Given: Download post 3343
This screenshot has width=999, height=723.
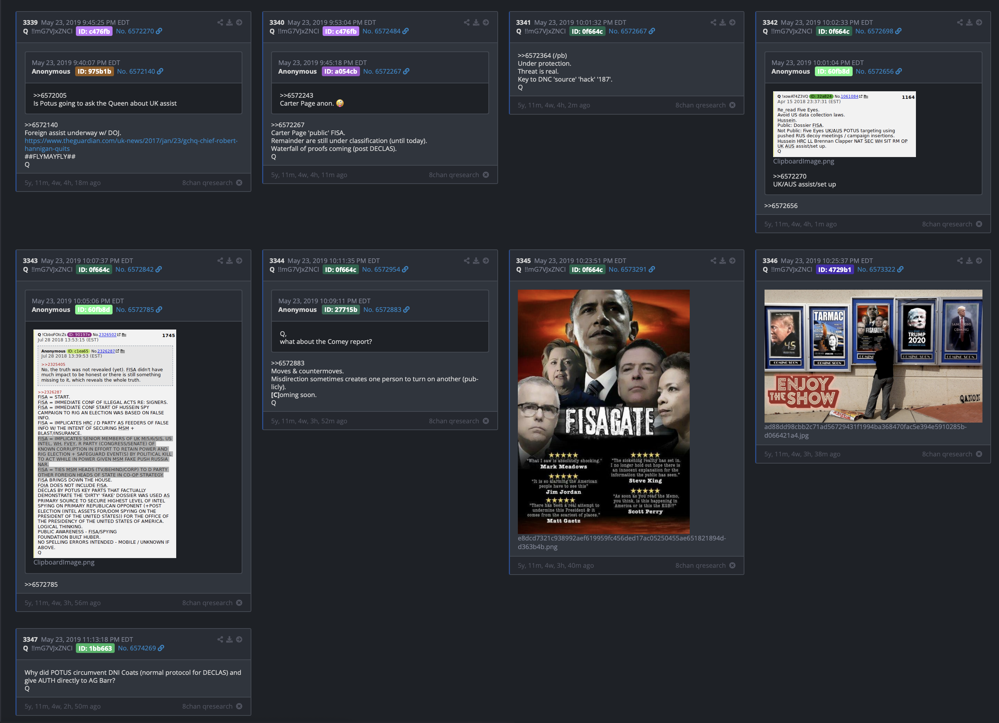Looking at the screenshot, I should (x=229, y=261).
